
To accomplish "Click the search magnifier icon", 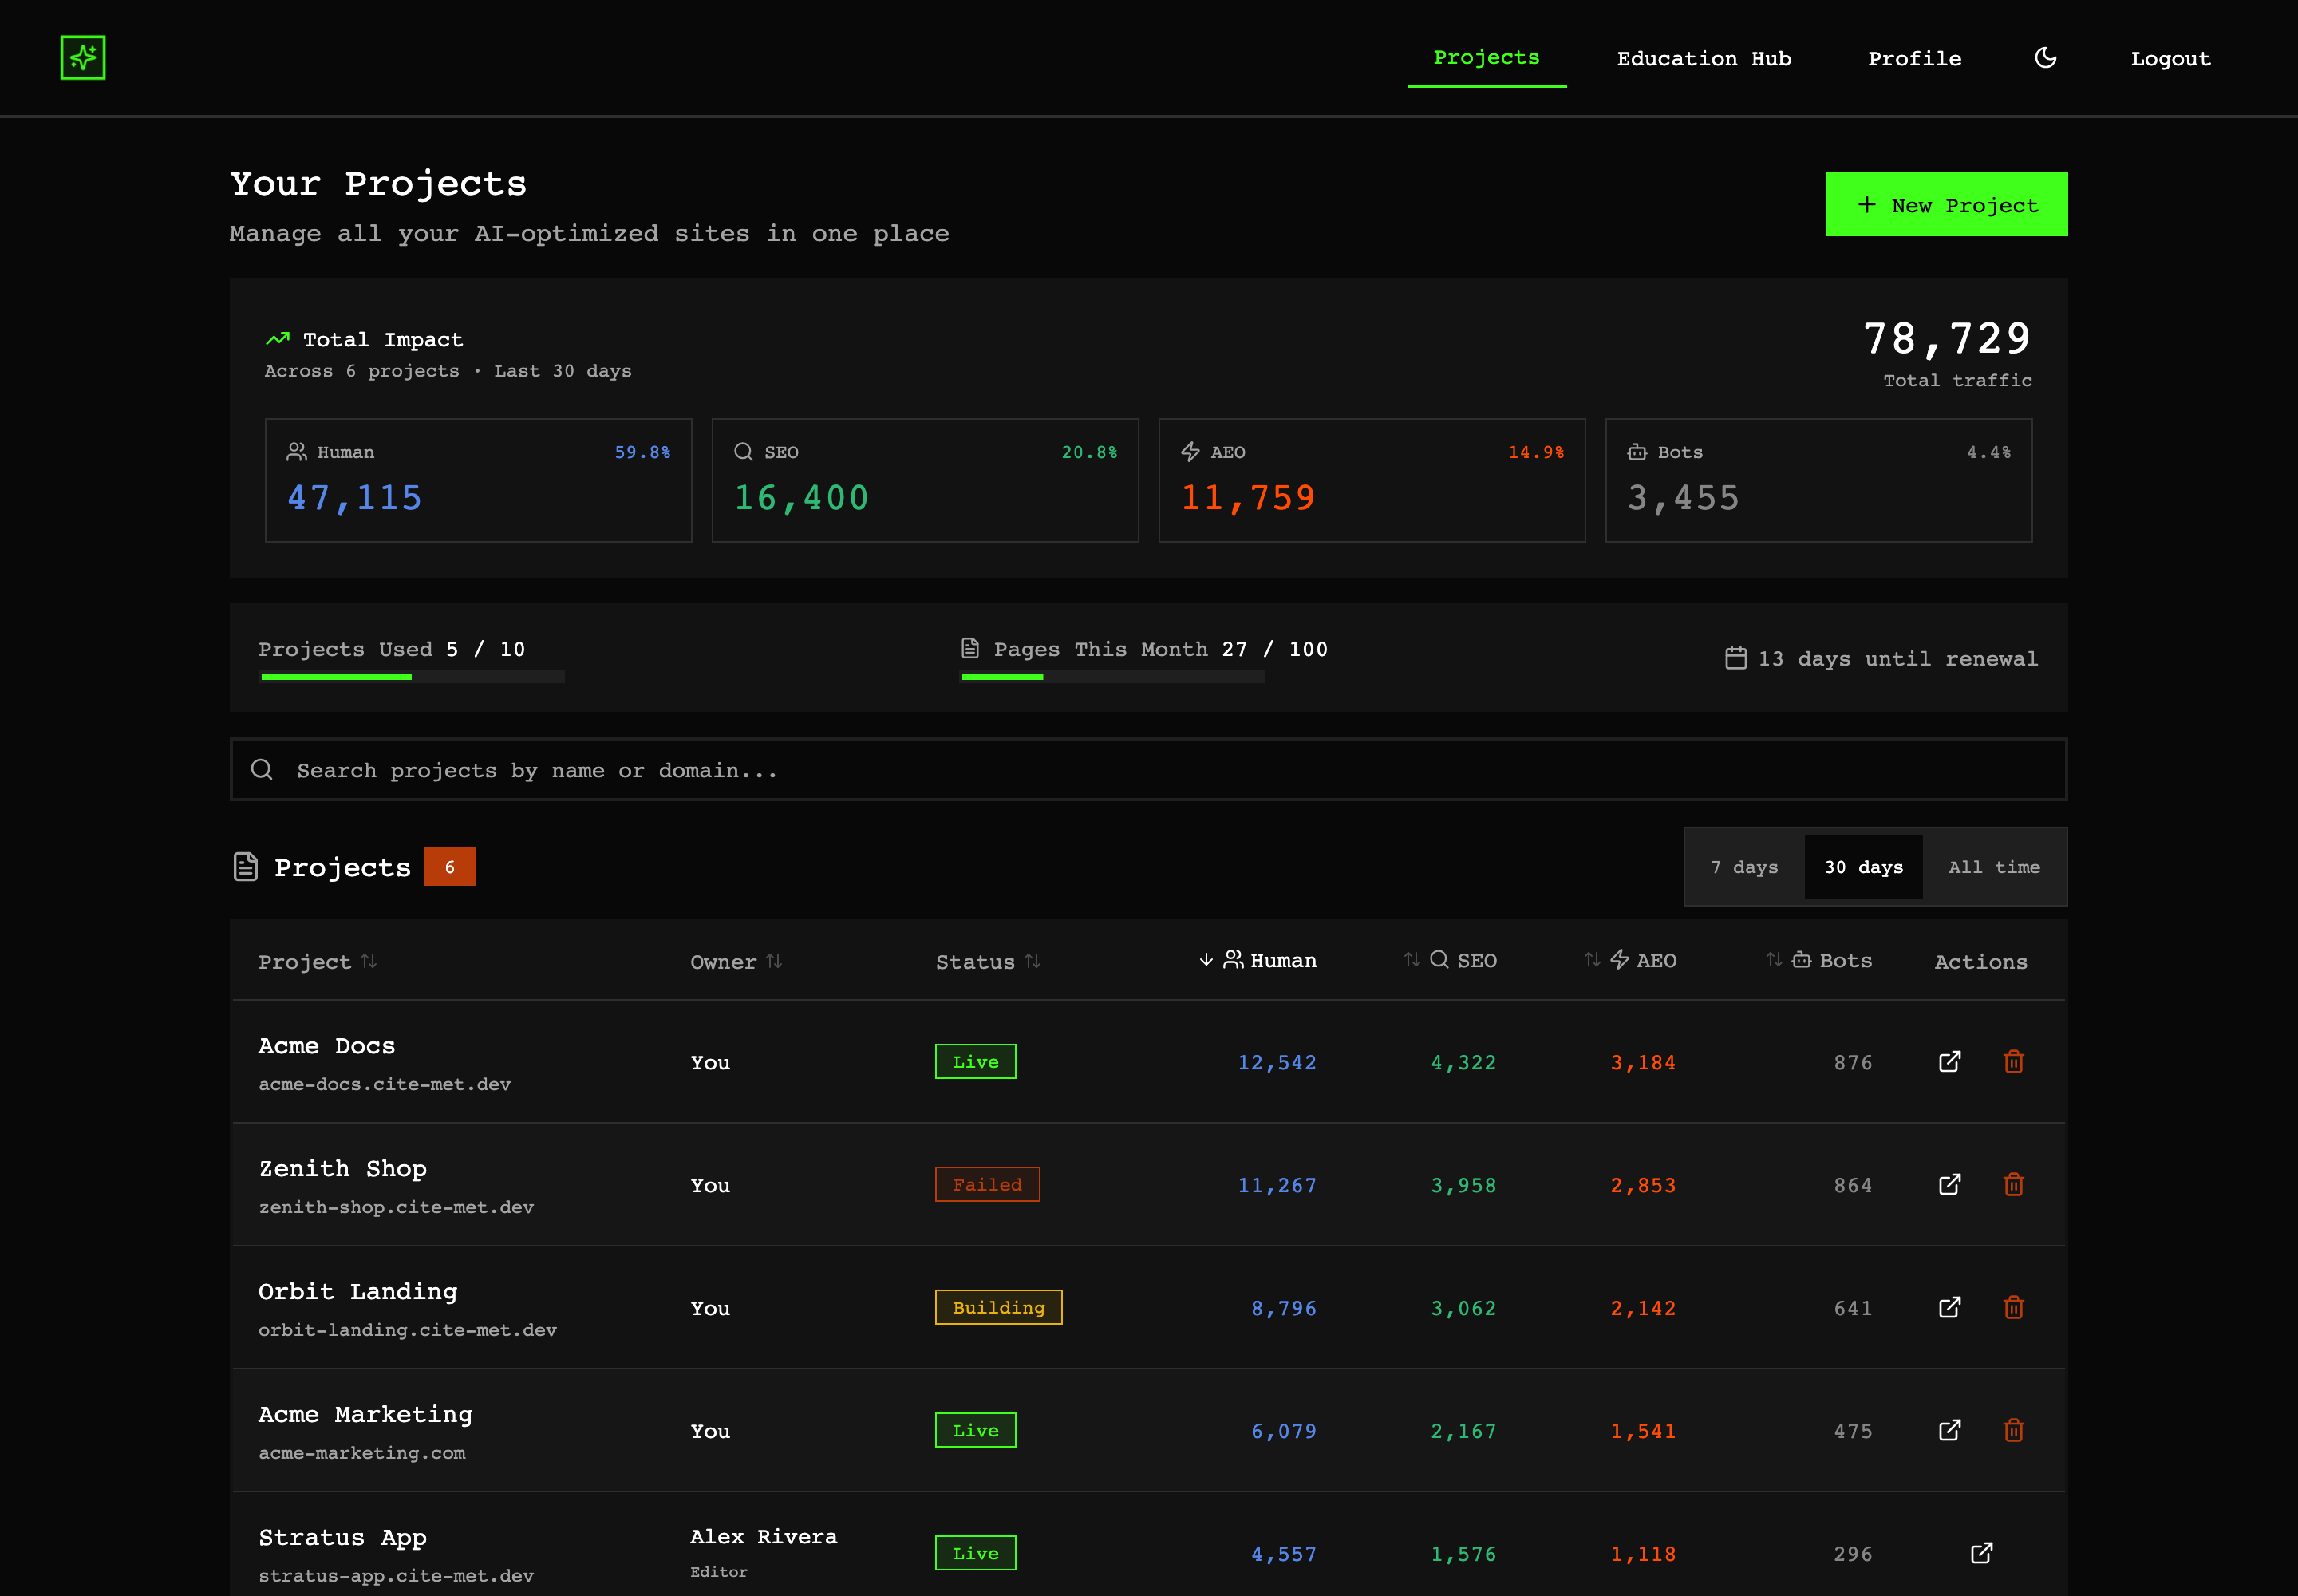I will tap(262, 769).
